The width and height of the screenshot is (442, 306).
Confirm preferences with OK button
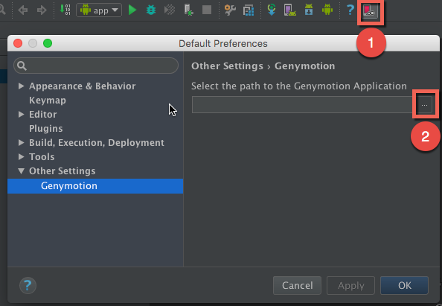[404, 285]
